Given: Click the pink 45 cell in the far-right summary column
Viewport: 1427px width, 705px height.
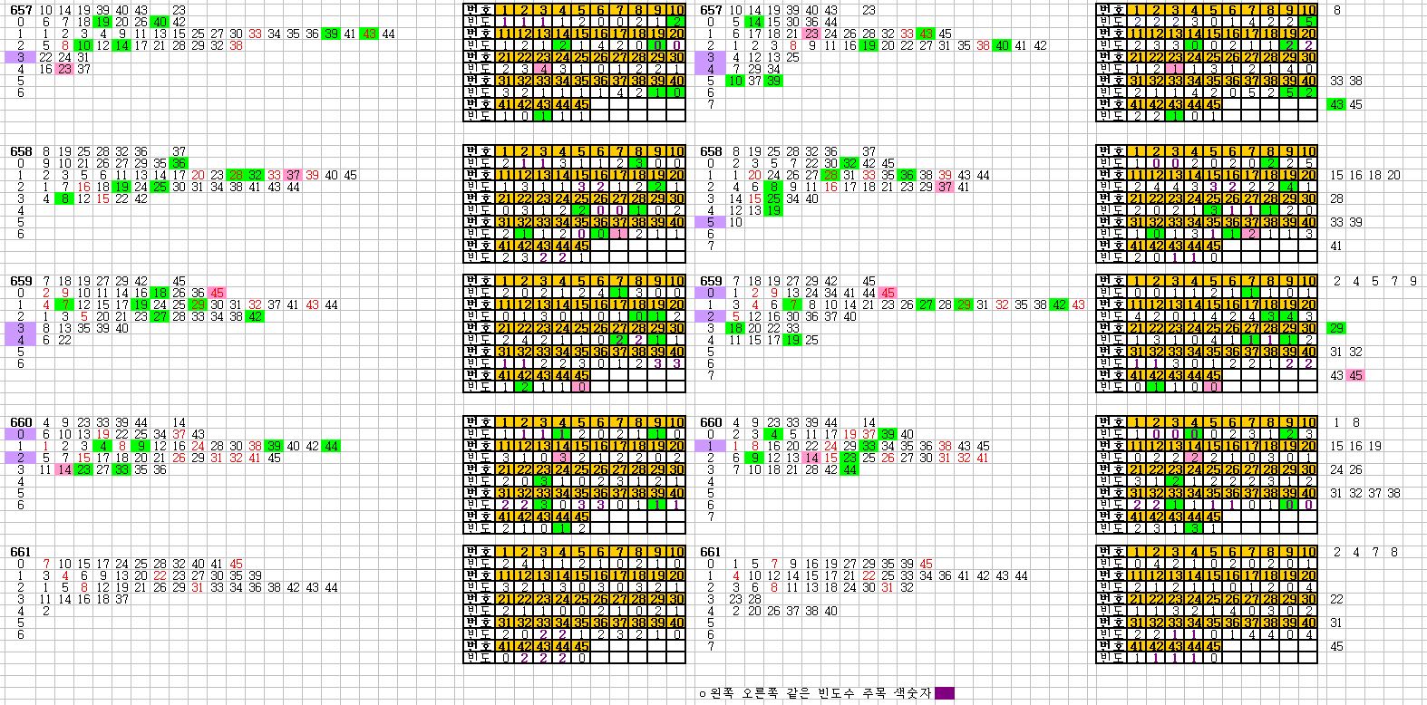Looking at the screenshot, I should tap(1355, 375).
